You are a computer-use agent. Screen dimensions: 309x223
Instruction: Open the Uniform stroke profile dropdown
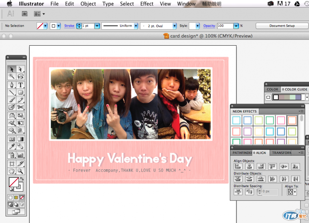136,26
